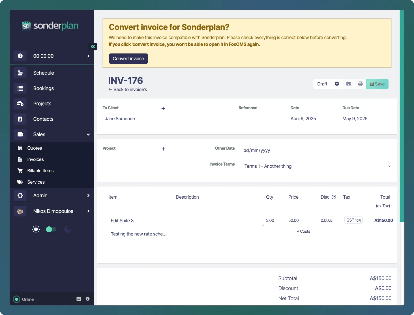Click the Projects briefcase icon
The image size is (414, 315).
20,104
